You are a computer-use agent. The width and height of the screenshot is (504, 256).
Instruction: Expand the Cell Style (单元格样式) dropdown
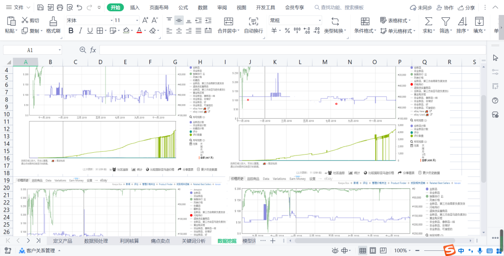click(x=414, y=31)
